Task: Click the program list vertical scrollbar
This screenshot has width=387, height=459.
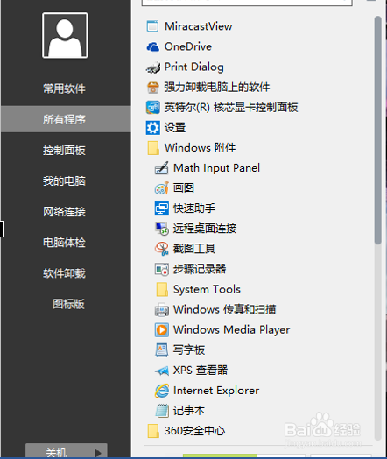Action: [x=378, y=131]
